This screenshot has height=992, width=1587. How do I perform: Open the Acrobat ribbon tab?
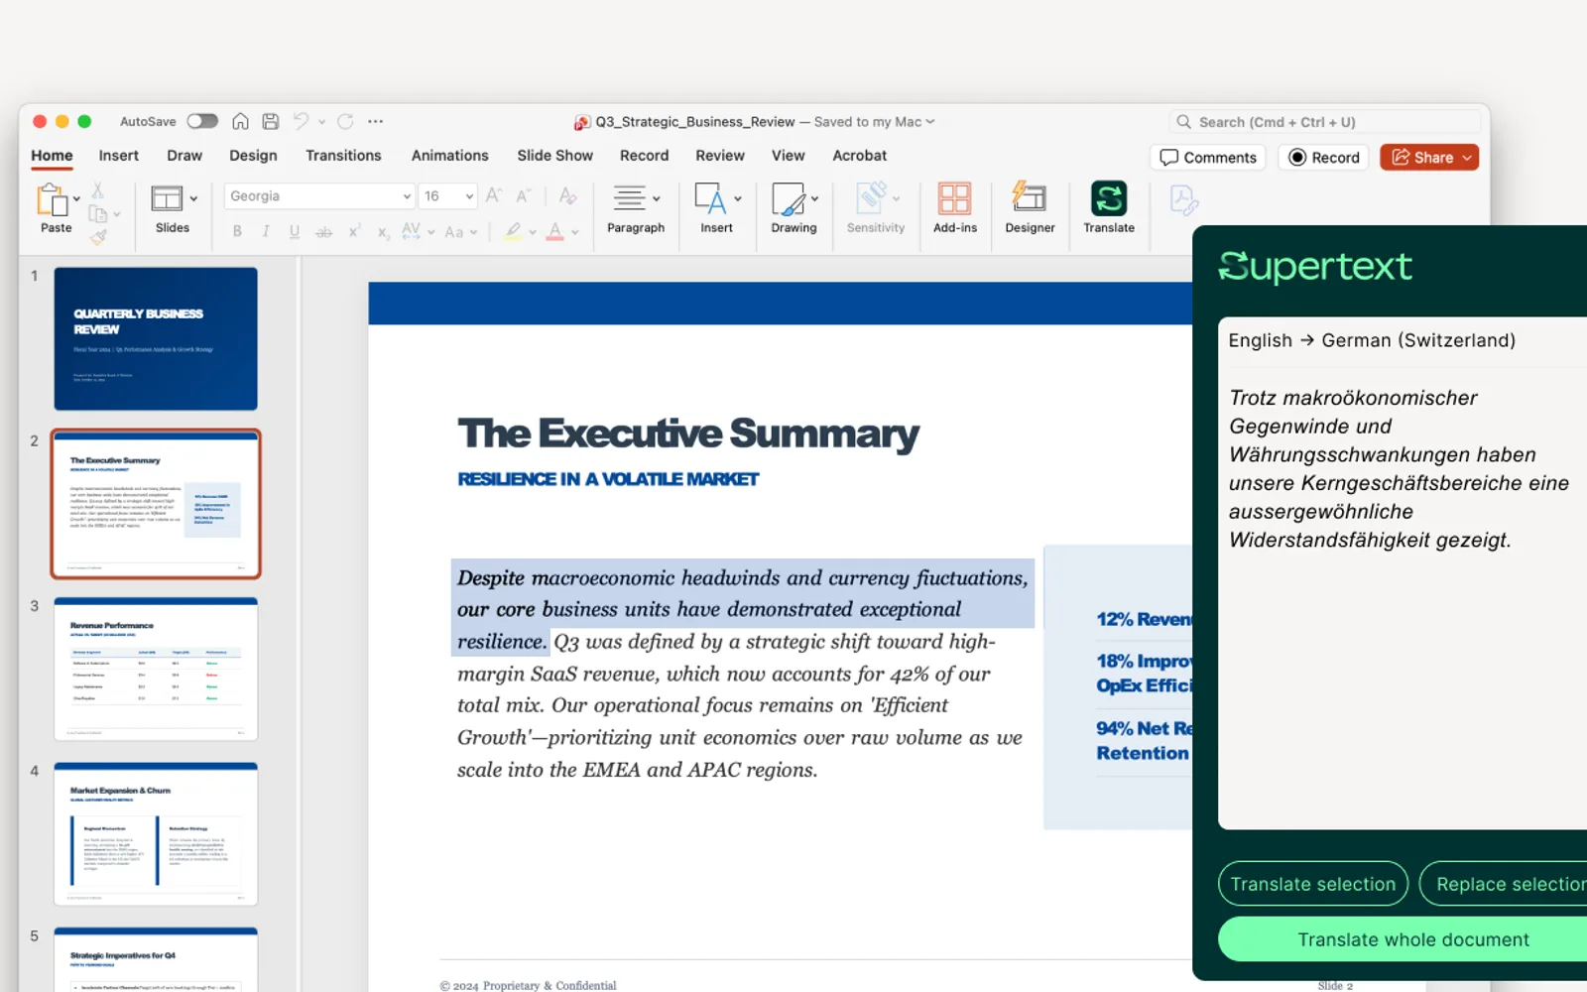pyautogui.click(x=859, y=156)
